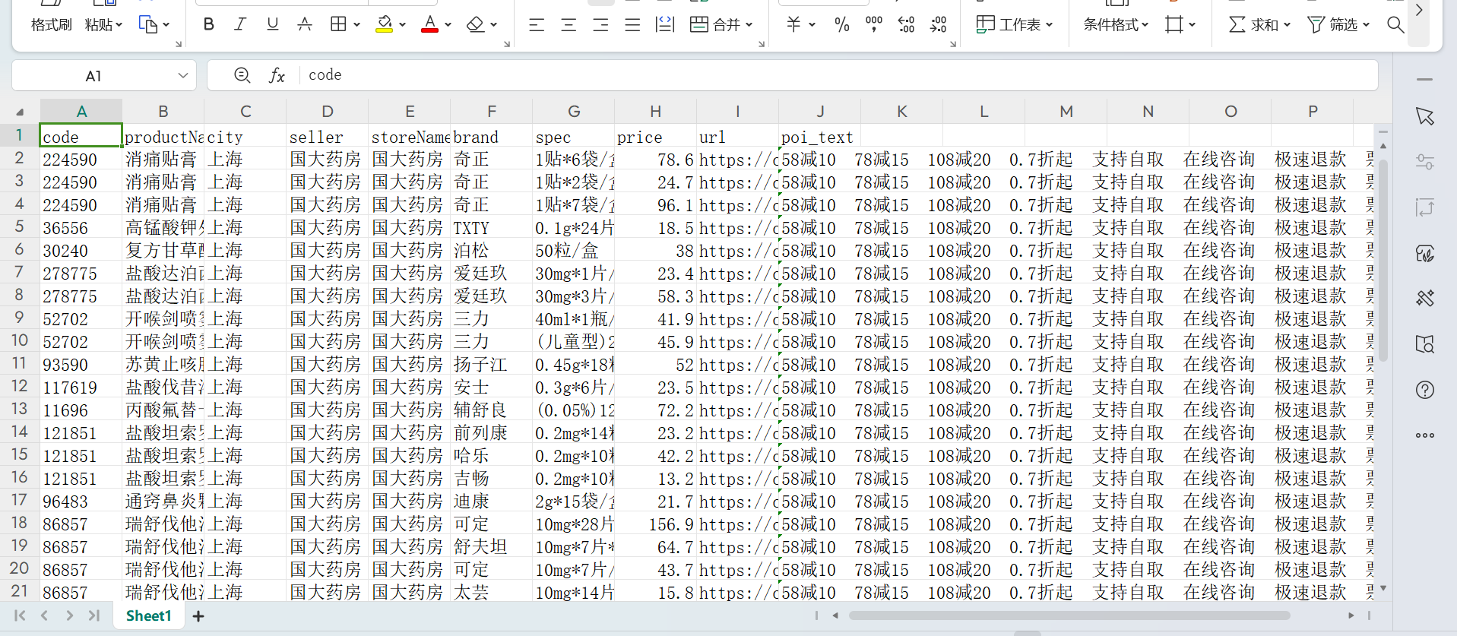Toggle bold formatting

pyautogui.click(x=209, y=24)
